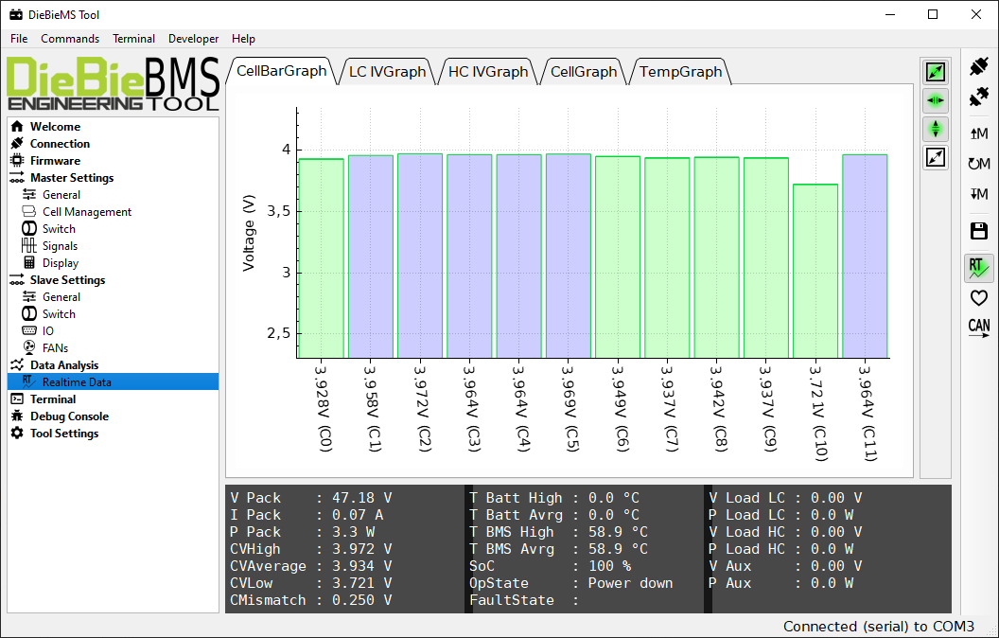Image resolution: width=999 pixels, height=638 pixels.
Task: Open the HC IVGraph tab
Action: click(488, 71)
